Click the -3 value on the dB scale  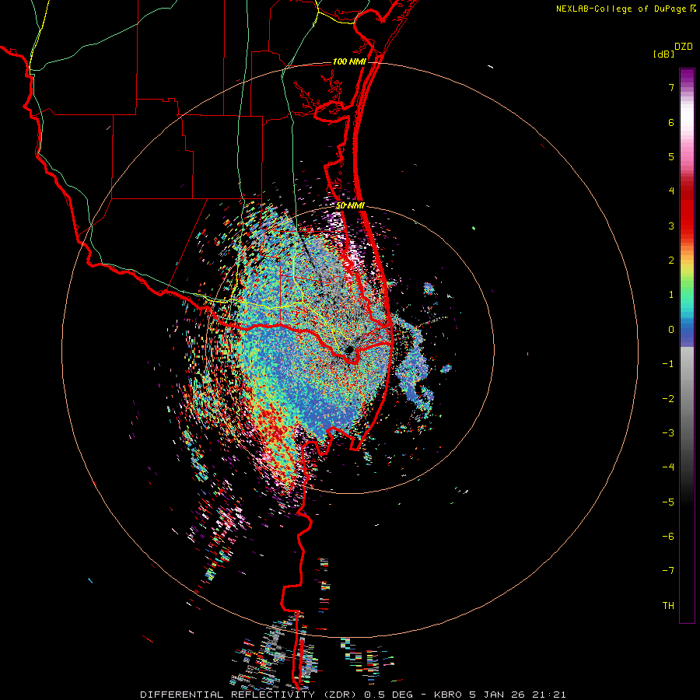668,433
